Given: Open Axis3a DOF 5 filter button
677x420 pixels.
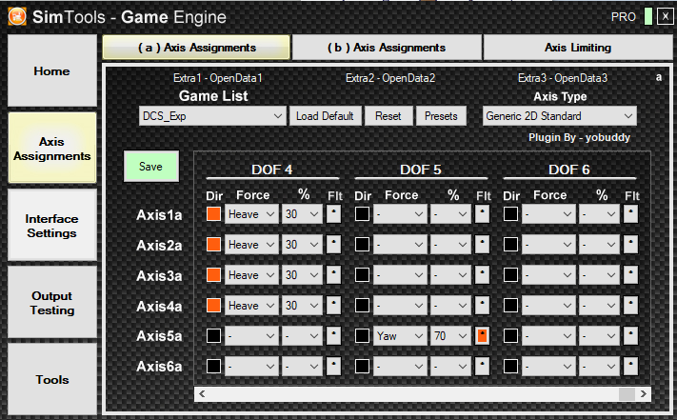Looking at the screenshot, I should pyautogui.click(x=482, y=275).
